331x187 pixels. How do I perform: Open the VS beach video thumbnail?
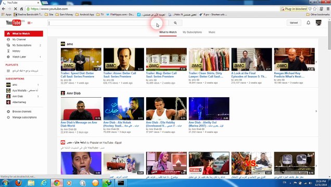point(251,163)
